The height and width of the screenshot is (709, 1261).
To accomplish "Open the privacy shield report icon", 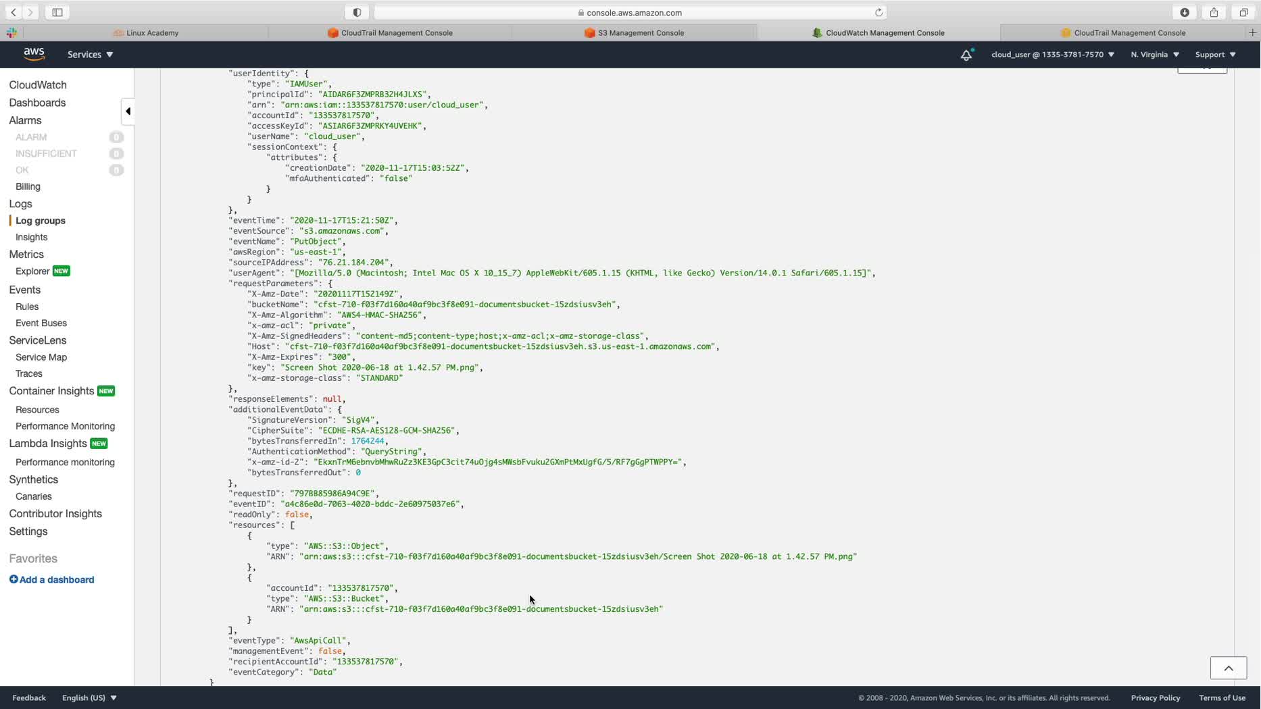I will 357,12.
